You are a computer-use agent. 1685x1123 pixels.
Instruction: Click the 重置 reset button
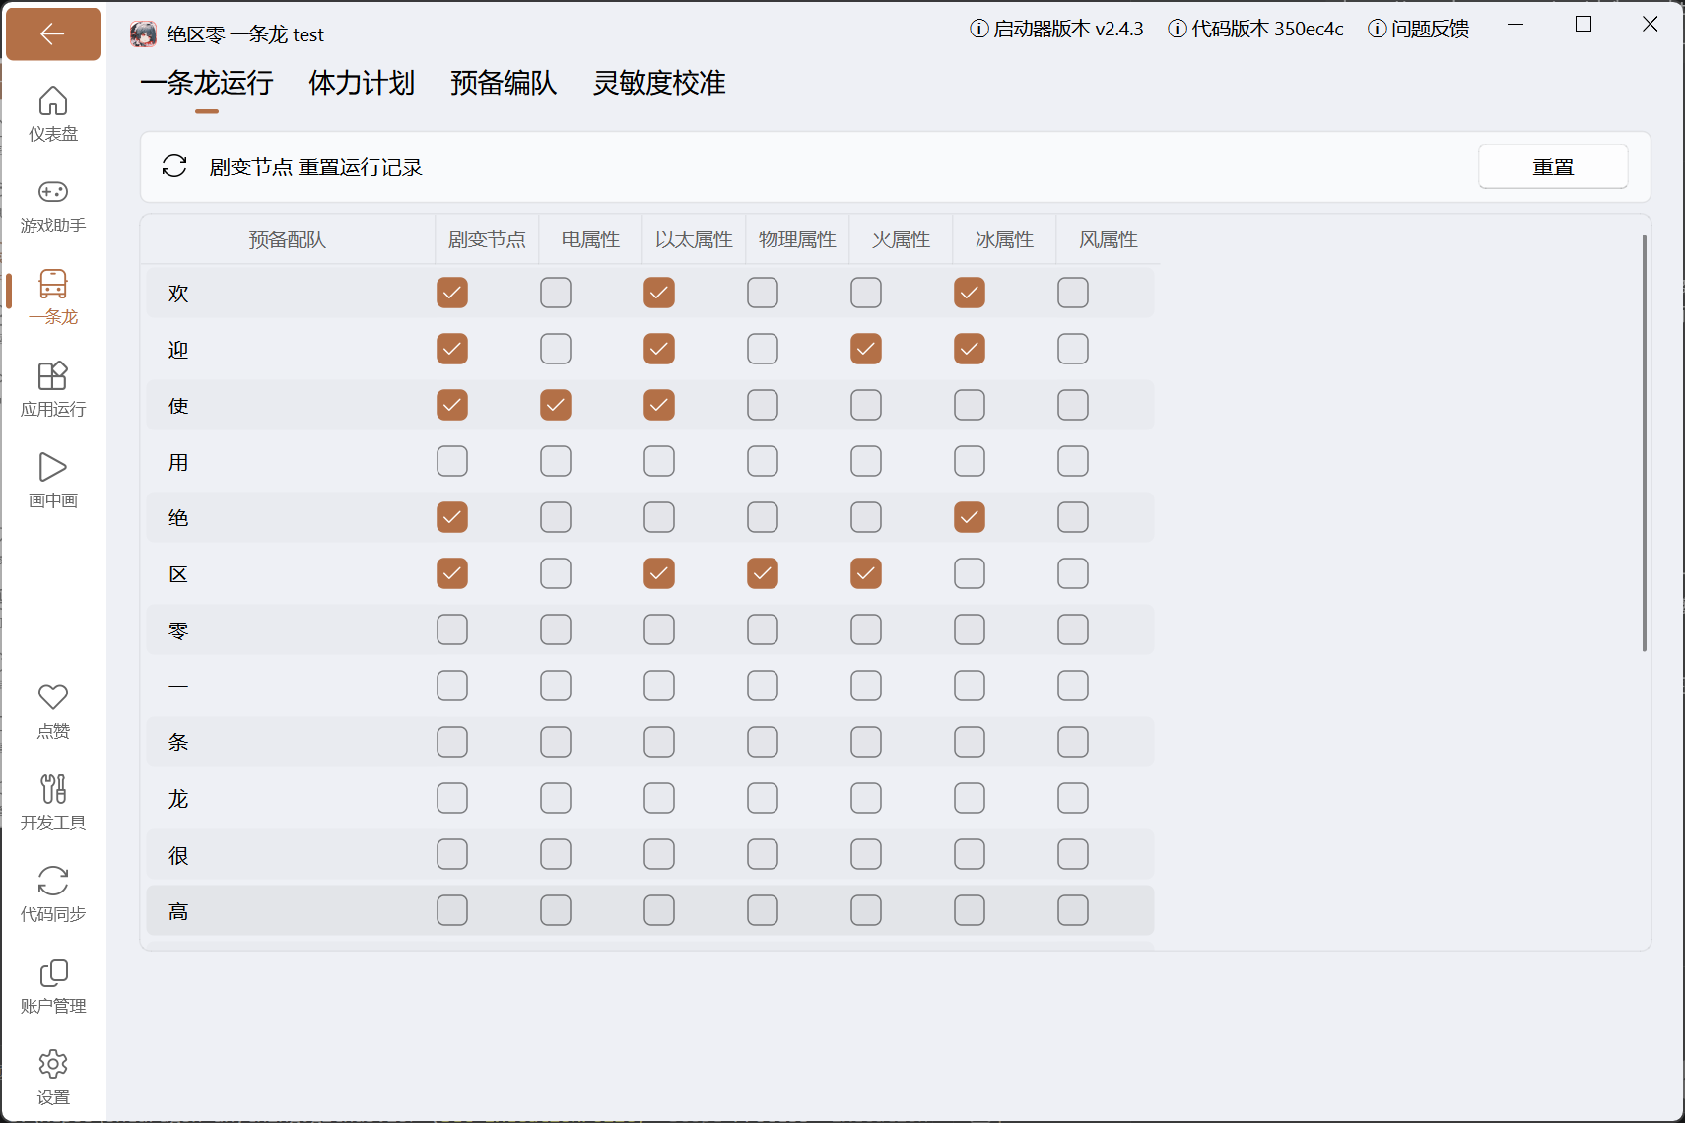1553,166
